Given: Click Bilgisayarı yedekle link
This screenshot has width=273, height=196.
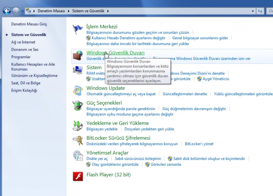Looking at the screenshot, I should pyautogui.click(x=102, y=129).
